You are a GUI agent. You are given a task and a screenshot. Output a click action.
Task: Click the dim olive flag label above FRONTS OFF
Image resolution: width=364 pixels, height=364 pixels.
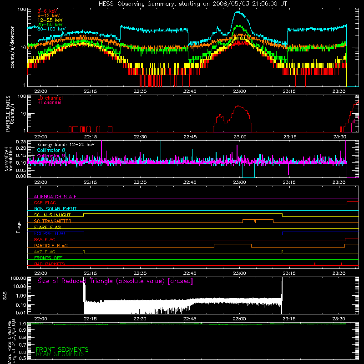[45, 252]
